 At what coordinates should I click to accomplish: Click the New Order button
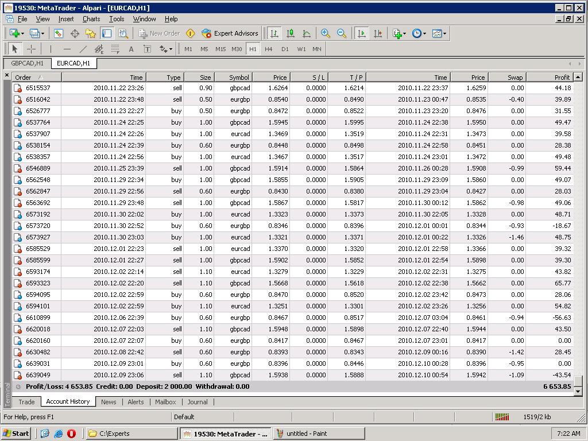(159, 33)
